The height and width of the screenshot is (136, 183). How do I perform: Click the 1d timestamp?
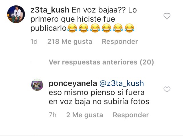click(x=34, y=42)
